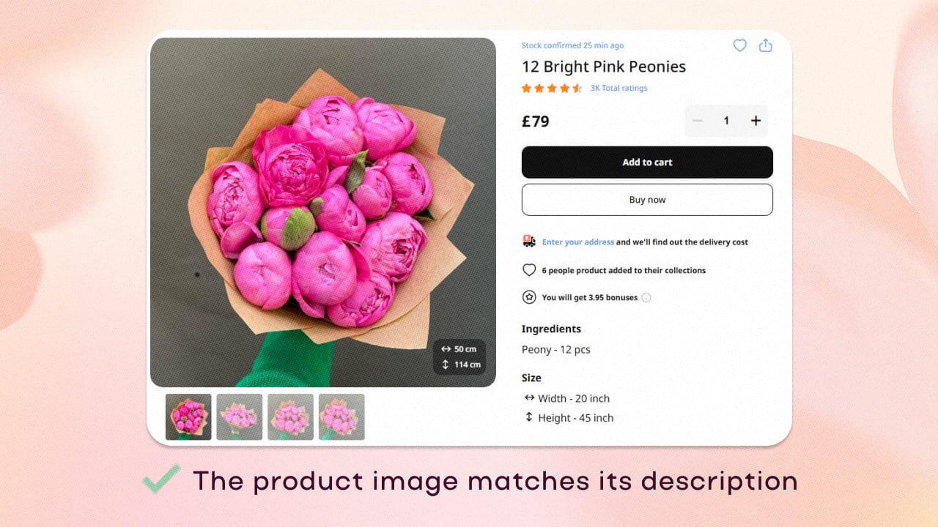Click the star badge bonuses icon

click(529, 297)
